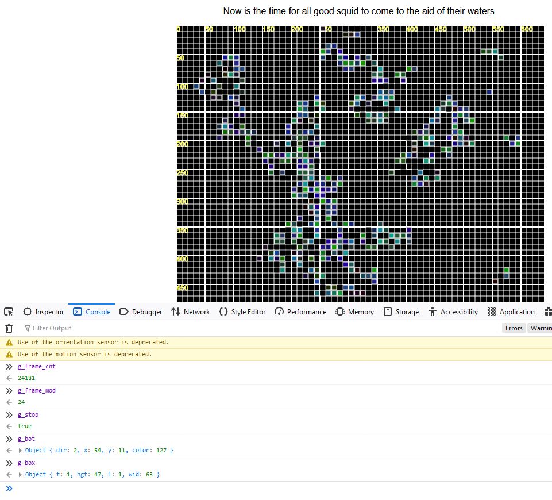Click the orientation sensor deprecation warning
The height and width of the screenshot is (500, 552).
[x=93, y=343]
